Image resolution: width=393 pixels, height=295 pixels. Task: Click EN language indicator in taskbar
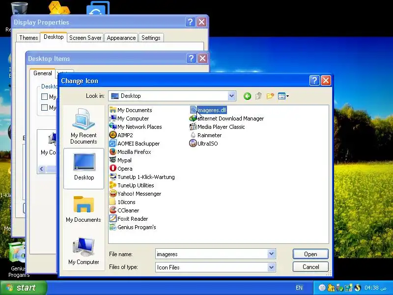coord(299,288)
